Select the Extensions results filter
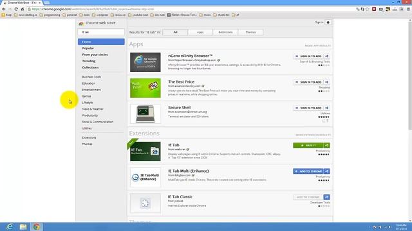Image resolution: width=412 pixels, height=231 pixels. (225, 32)
